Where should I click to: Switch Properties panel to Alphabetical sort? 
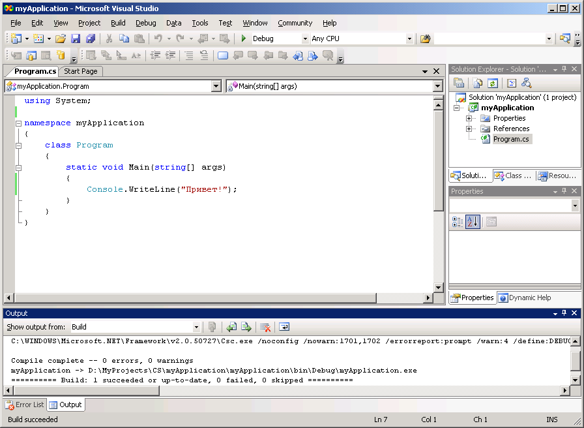(x=473, y=222)
